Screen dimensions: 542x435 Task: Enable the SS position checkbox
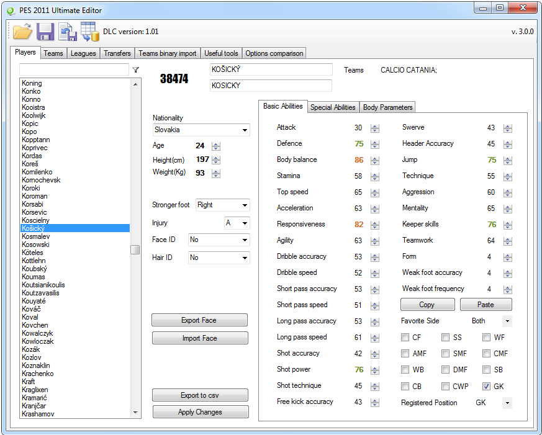[445, 337]
